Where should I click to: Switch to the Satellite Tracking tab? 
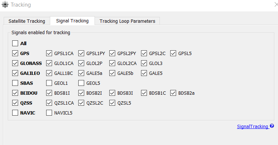(x=27, y=21)
